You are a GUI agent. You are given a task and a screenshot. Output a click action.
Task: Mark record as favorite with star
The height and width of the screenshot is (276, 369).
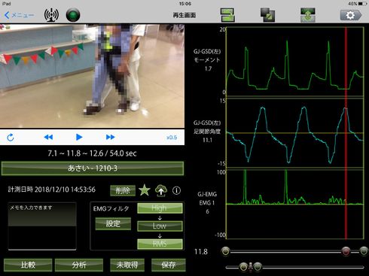145,190
